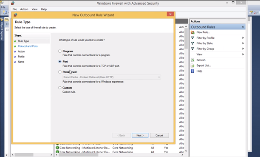Image resolution: width=260 pixels, height=157 pixels.
Task: Click the firewall icon in wizard title bar
Action: pyautogui.click(x=15, y=15)
